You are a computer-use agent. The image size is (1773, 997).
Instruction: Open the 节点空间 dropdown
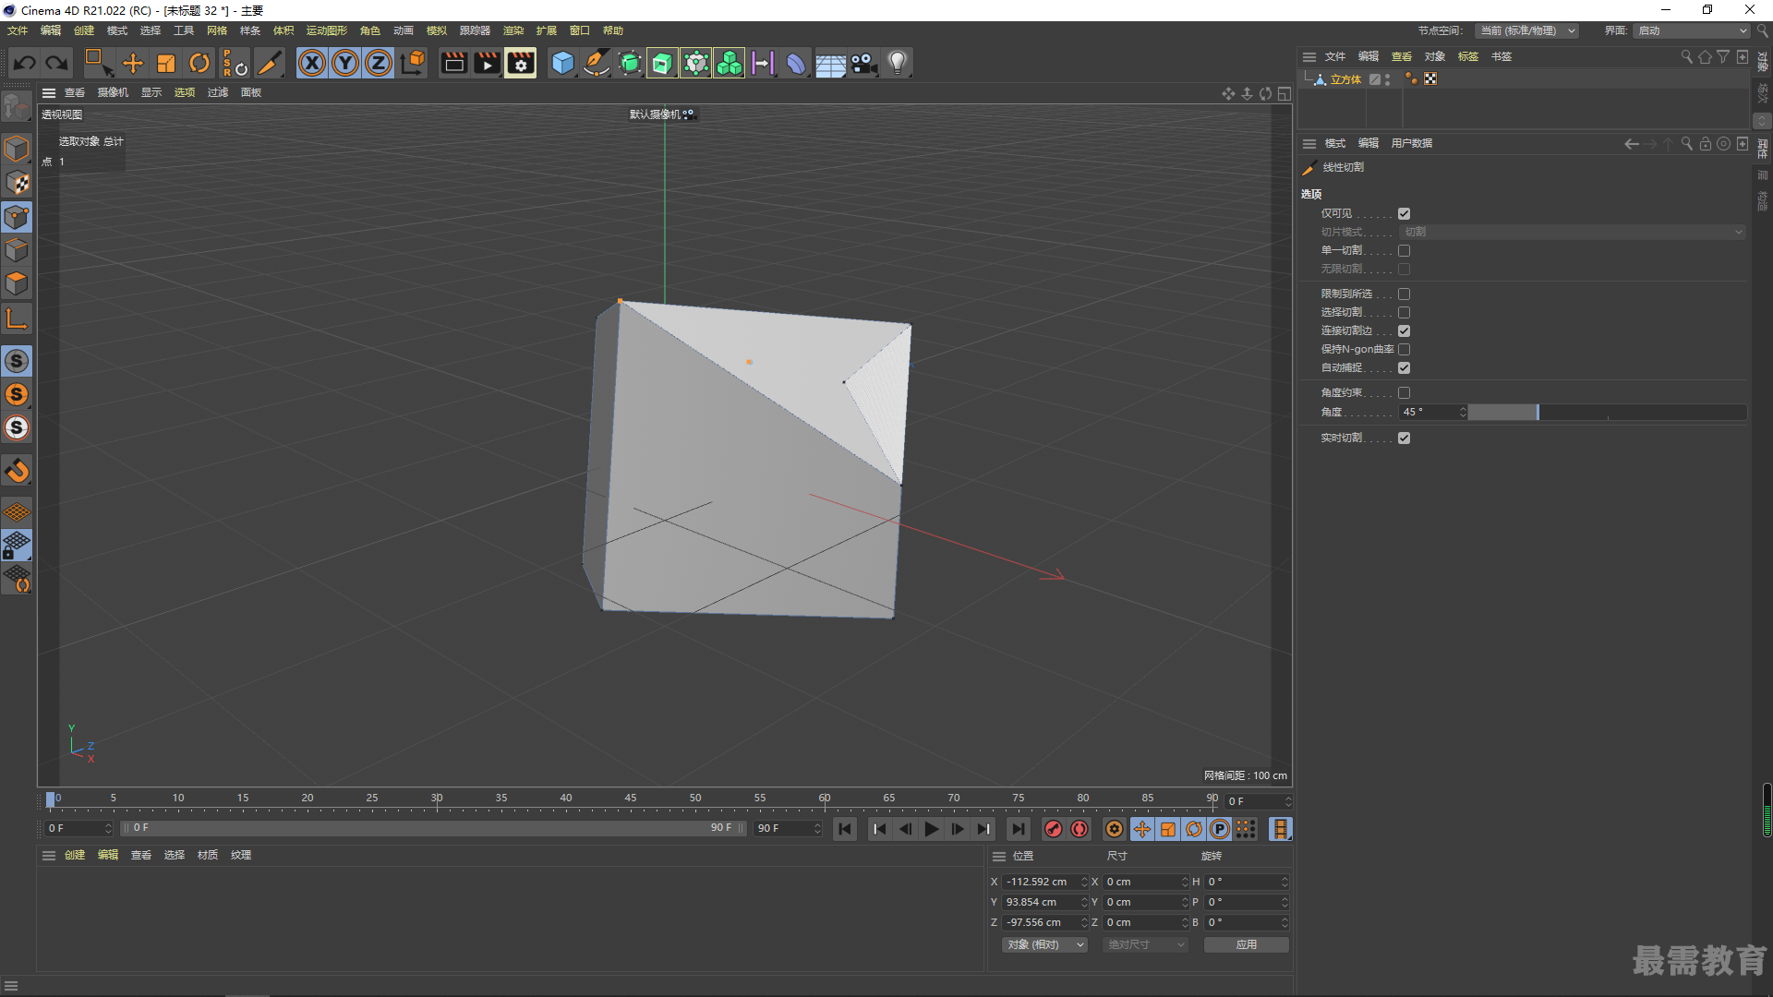coord(1526,30)
